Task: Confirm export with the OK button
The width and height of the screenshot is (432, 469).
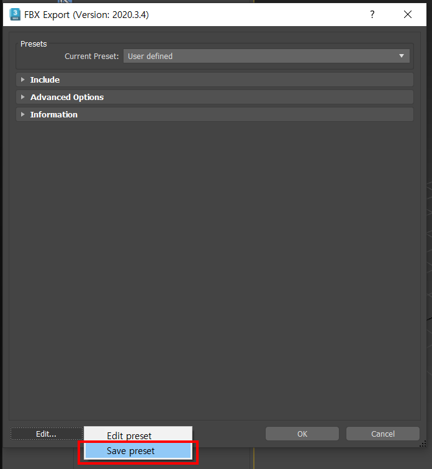Action: [x=302, y=434]
